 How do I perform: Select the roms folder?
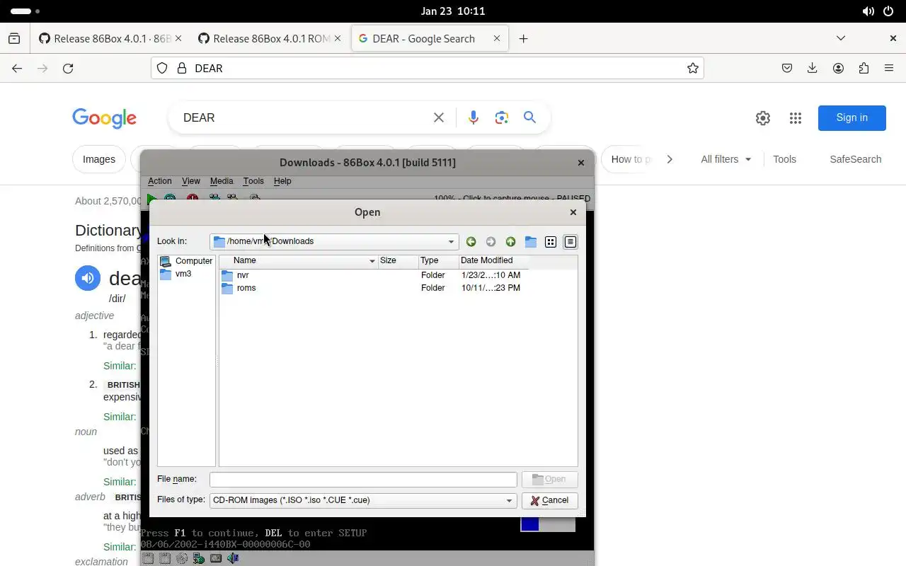[246, 288]
